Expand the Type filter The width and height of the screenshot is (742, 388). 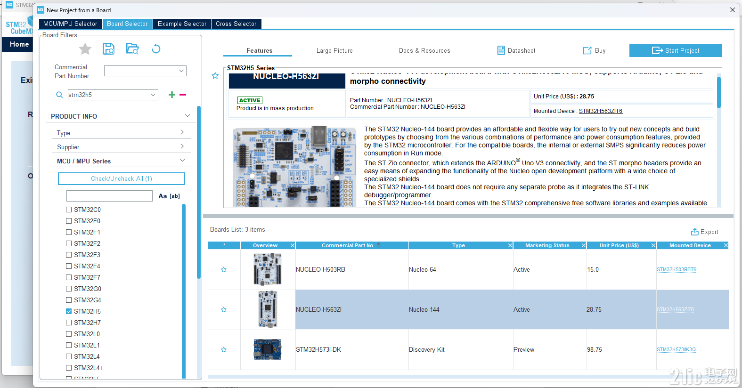pos(182,132)
